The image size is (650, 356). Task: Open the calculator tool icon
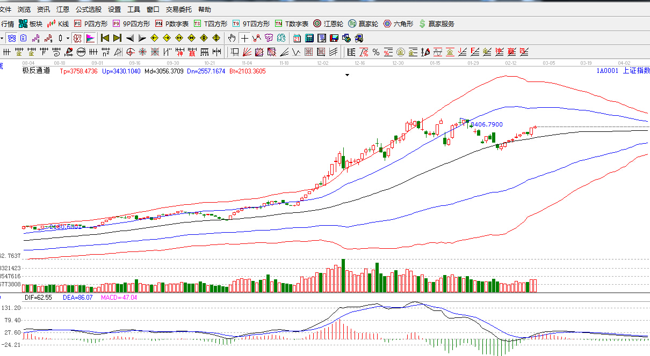[309, 38]
